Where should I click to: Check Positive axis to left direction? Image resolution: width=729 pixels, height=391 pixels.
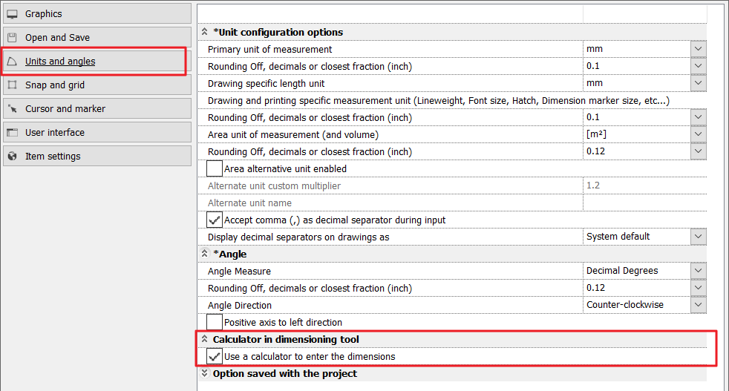(215, 323)
